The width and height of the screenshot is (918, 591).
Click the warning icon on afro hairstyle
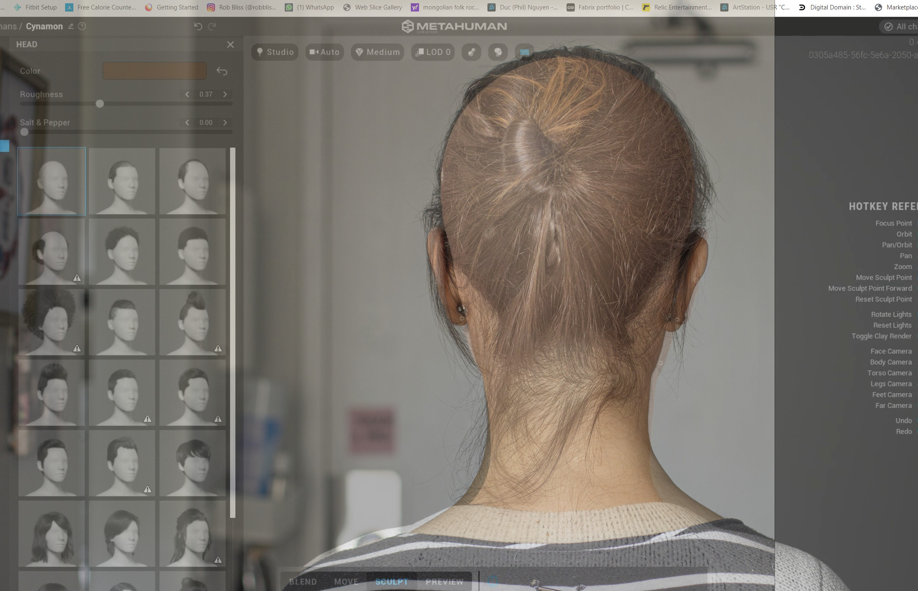click(77, 348)
